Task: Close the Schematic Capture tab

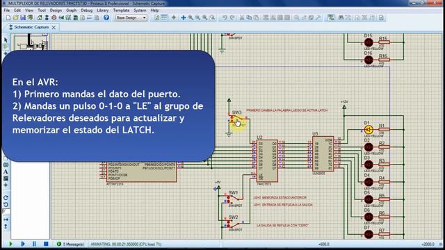Action: pyautogui.click(x=54, y=28)
